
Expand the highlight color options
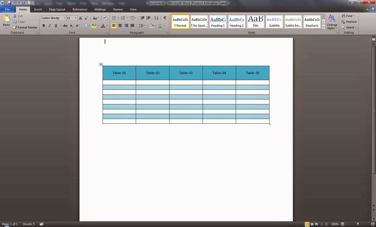(98, 26)
